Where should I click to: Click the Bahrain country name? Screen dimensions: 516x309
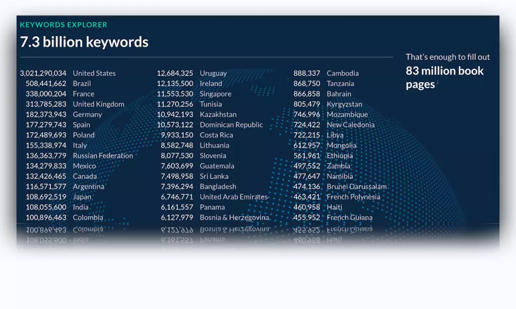pos(339,94)
